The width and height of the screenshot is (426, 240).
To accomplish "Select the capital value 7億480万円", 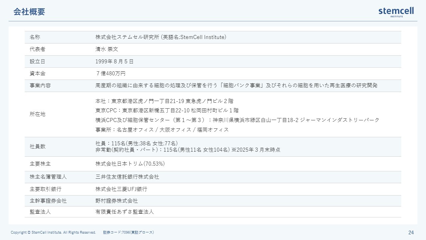I will click(111, 73).
